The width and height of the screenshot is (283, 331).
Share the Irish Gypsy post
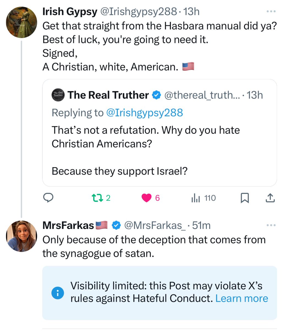pyautogui.click(x=270, y=198)
